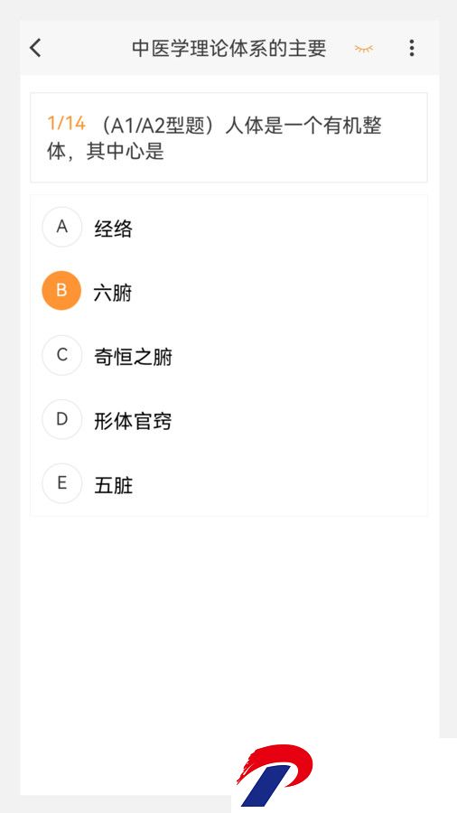Tap the answer text 六腑
Viewport: 457px width, 813px height.
(x=113, y=293)
